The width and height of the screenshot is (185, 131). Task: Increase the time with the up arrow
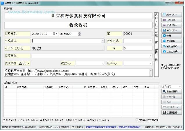tap(80, 32)
